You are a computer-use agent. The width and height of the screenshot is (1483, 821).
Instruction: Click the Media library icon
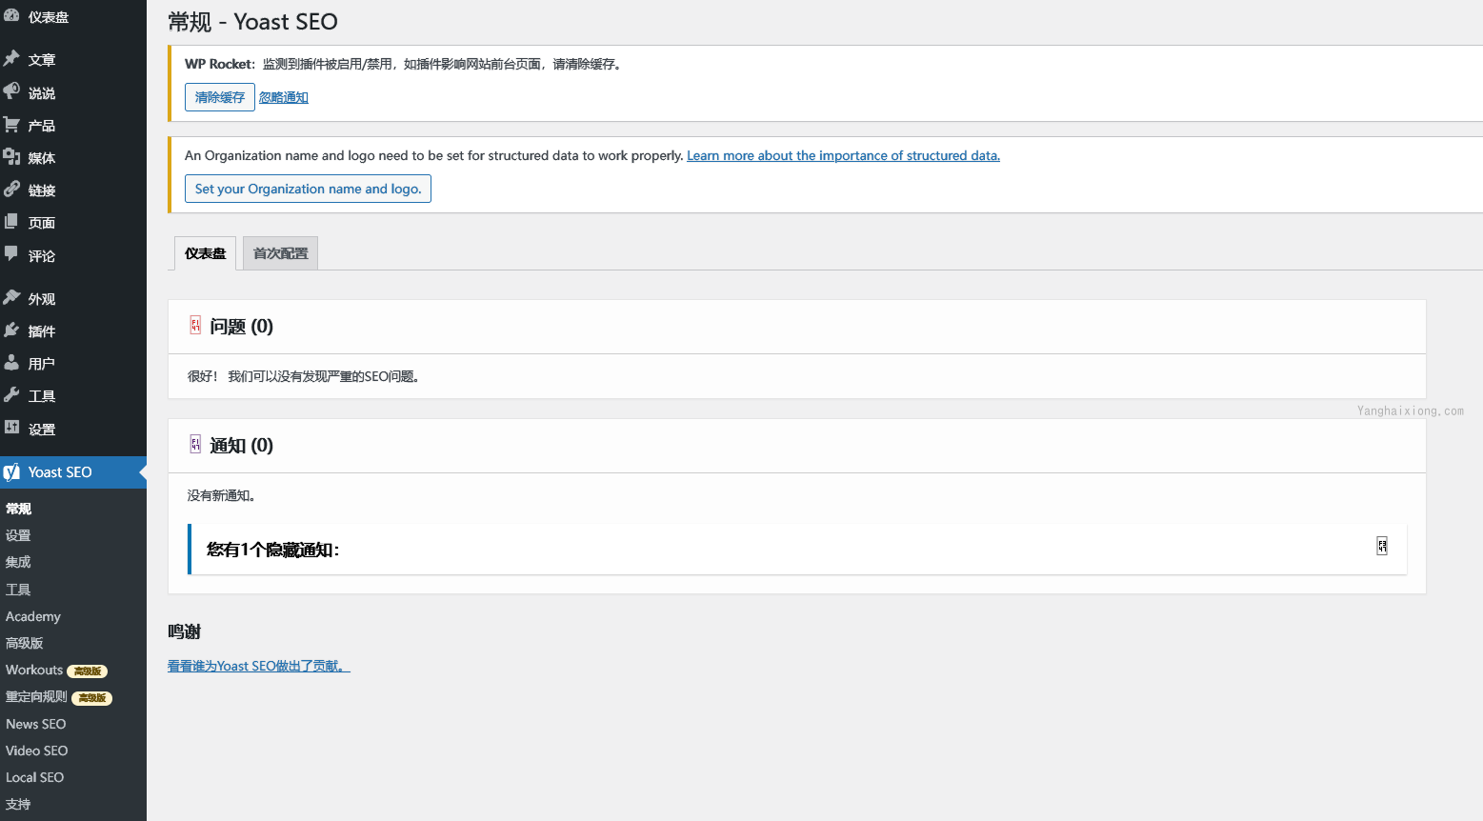[x=11, y=157]
